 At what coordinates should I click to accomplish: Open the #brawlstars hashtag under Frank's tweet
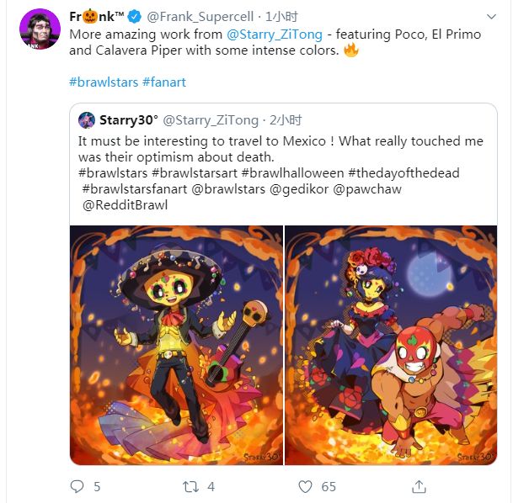point(104,82)
